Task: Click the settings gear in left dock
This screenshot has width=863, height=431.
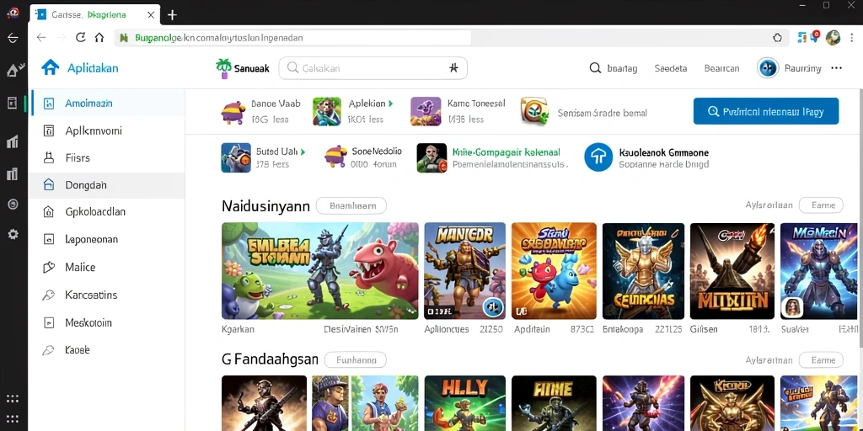Action: click(13, 234)
